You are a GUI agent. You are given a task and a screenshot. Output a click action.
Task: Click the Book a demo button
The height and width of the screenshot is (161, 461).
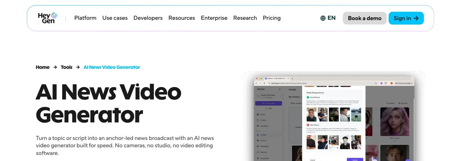365,18
